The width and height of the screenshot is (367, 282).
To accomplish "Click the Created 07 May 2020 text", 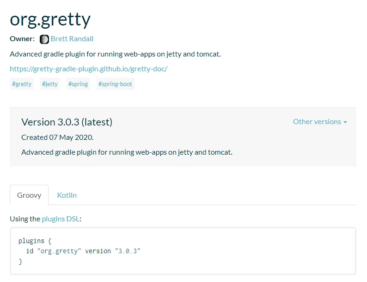I will (x=57, y=138).
